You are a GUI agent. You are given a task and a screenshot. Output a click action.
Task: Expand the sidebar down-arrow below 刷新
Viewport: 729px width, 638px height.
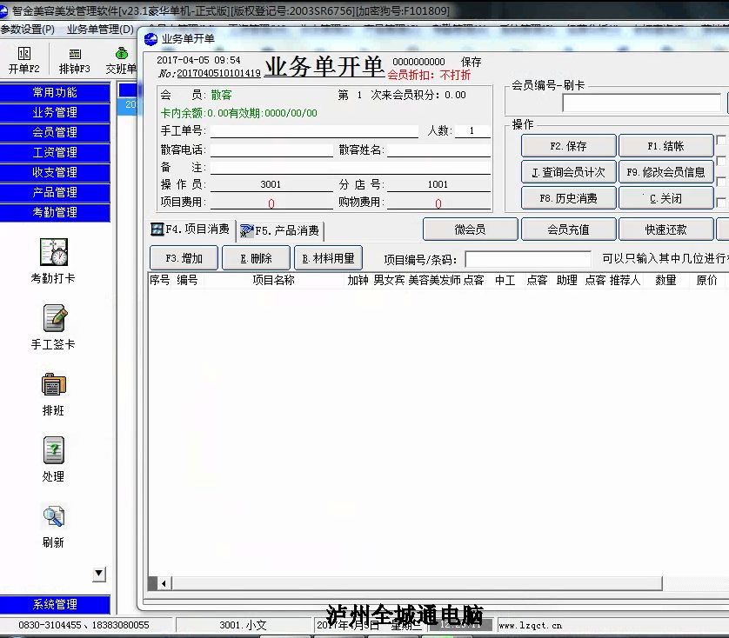pyautogui.click(x=99, y=574)
